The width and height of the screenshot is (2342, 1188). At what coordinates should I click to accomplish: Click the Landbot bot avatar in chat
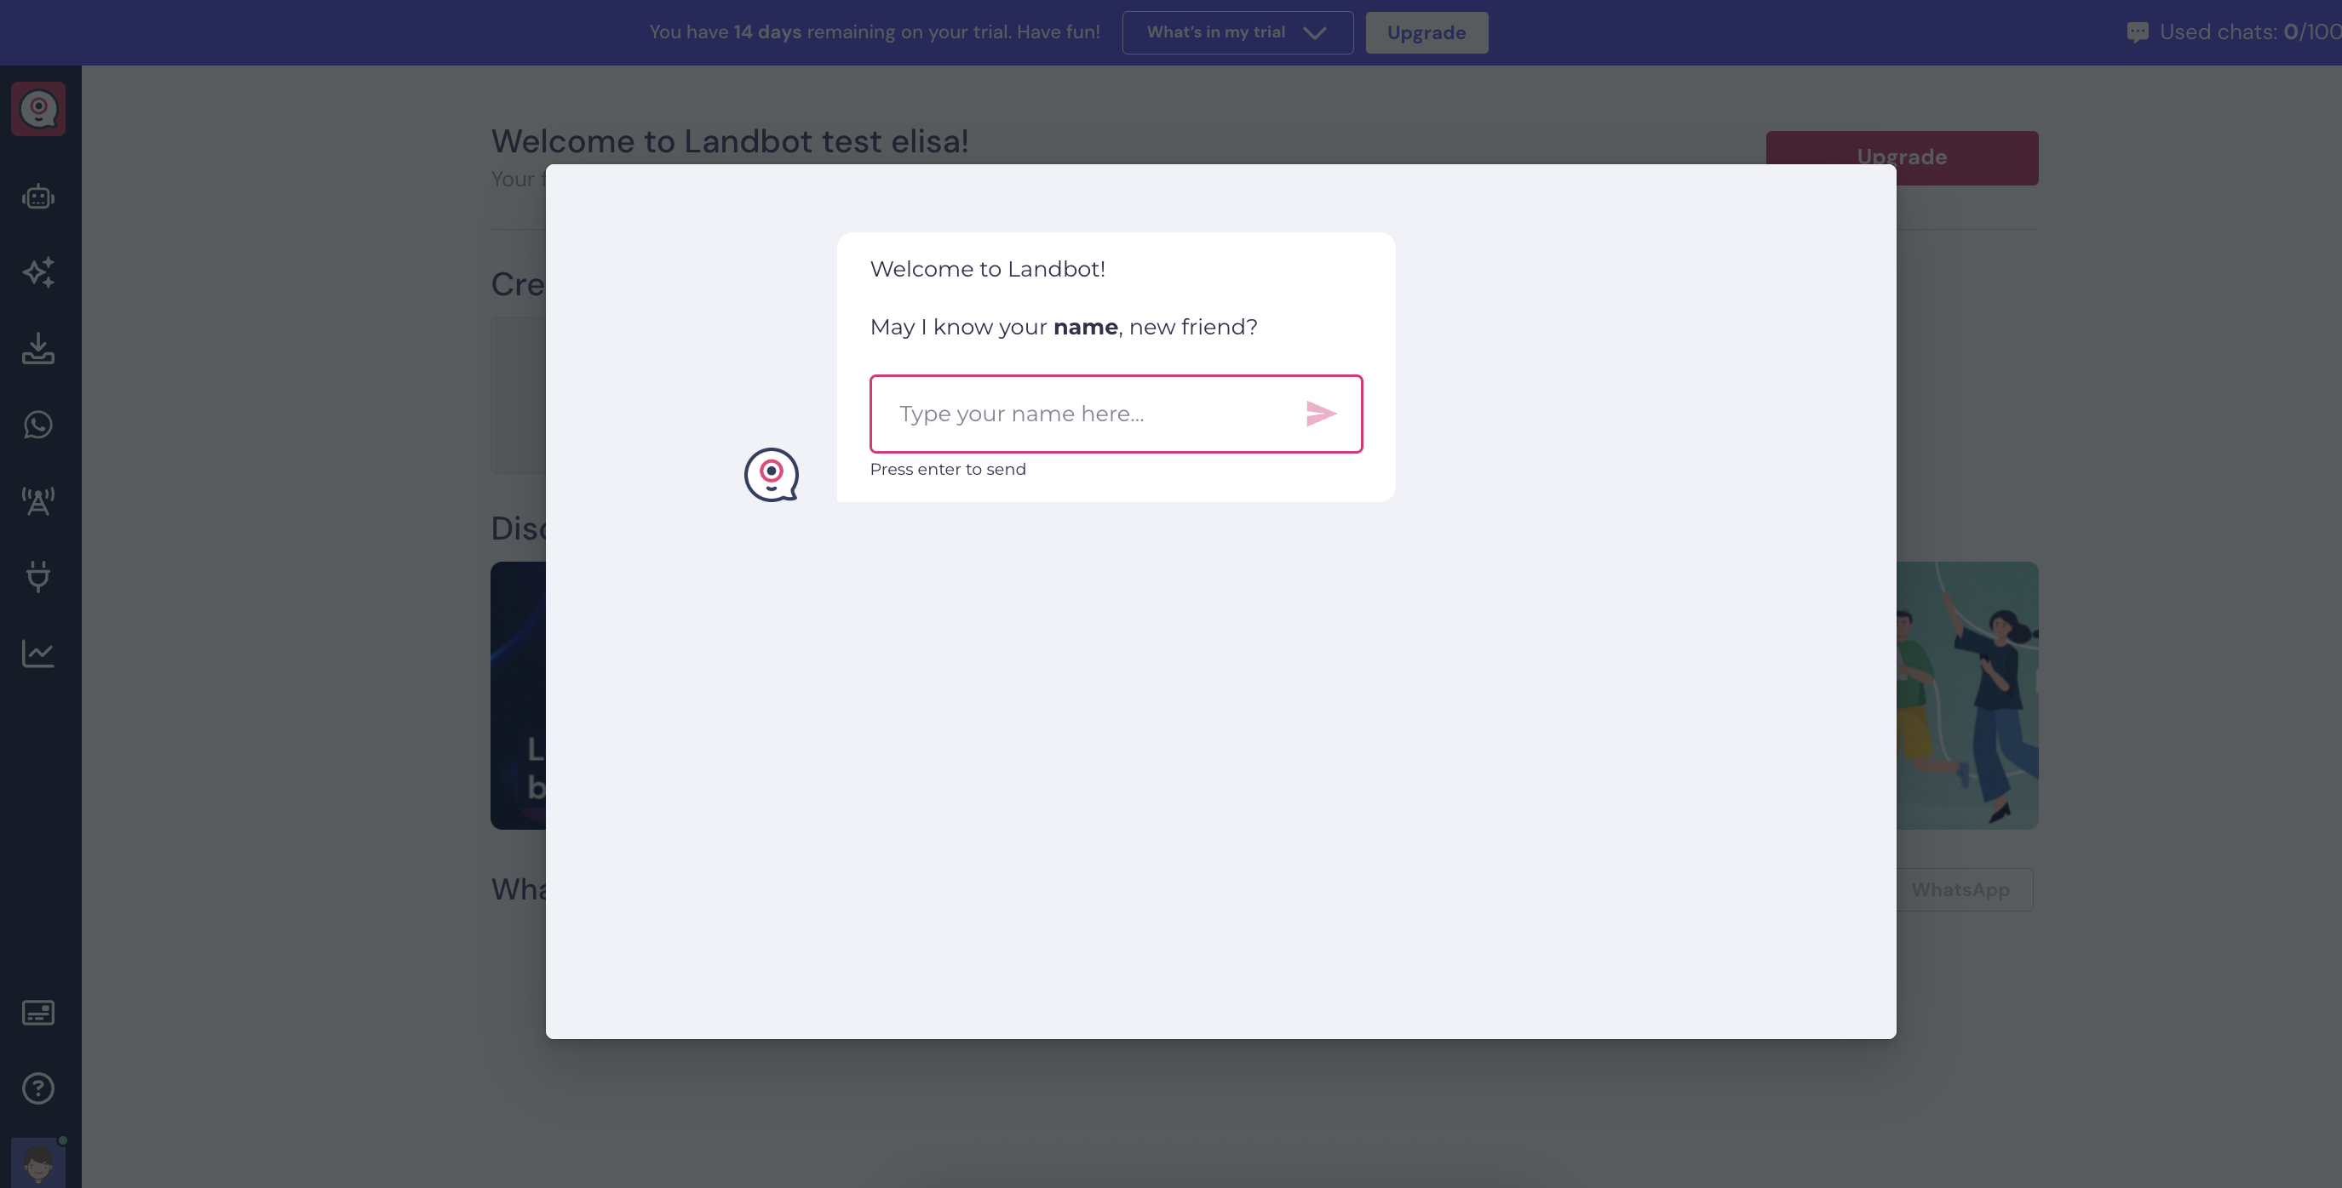[x=771, y=474]
